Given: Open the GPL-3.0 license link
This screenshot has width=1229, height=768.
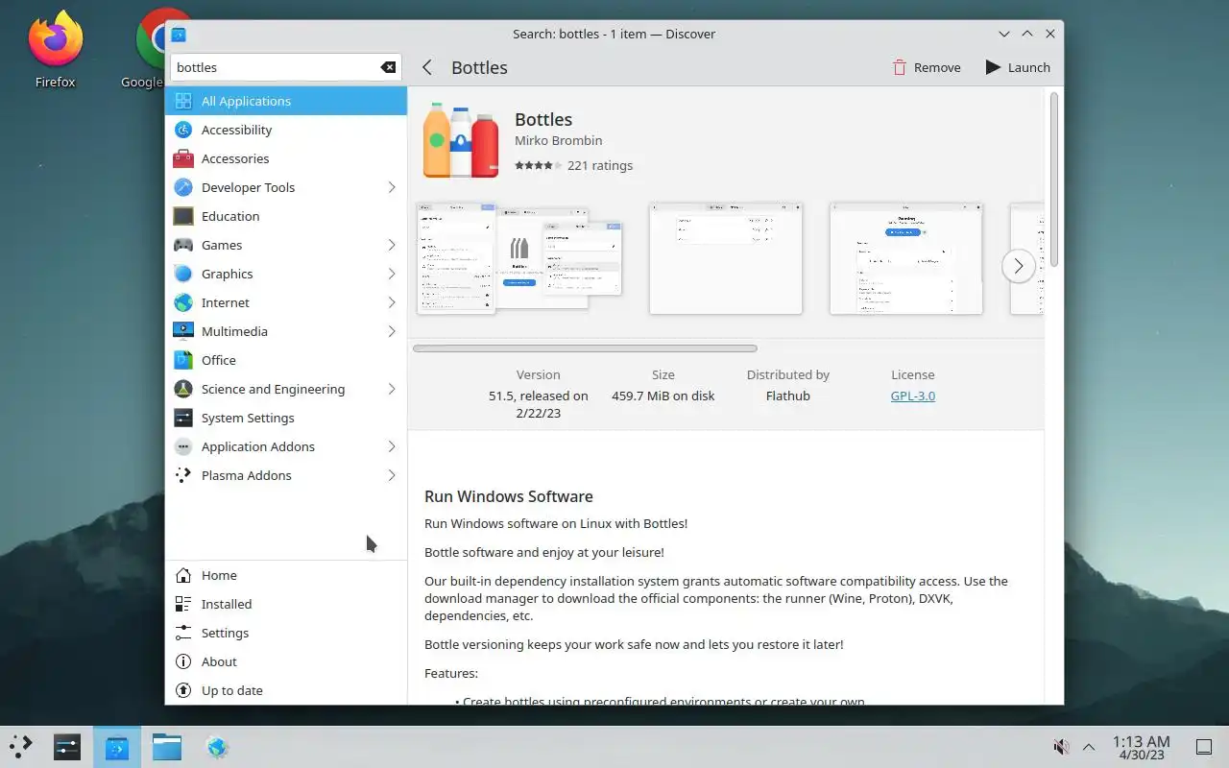Looking at the screenshot, I should tap(912, 396).
